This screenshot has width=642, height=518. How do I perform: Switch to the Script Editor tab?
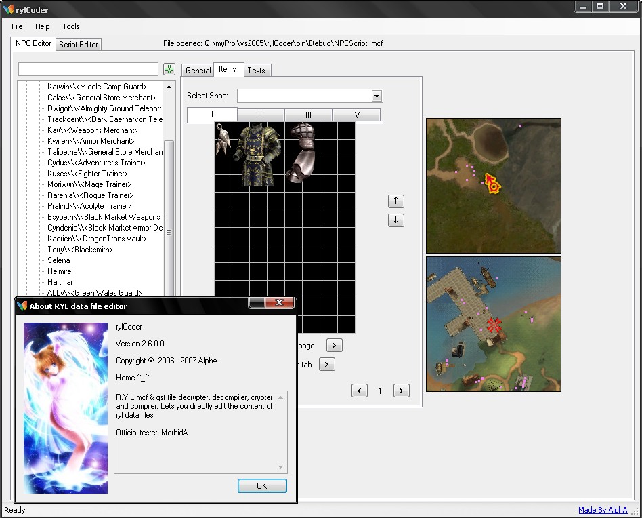[x=79, y=45]
